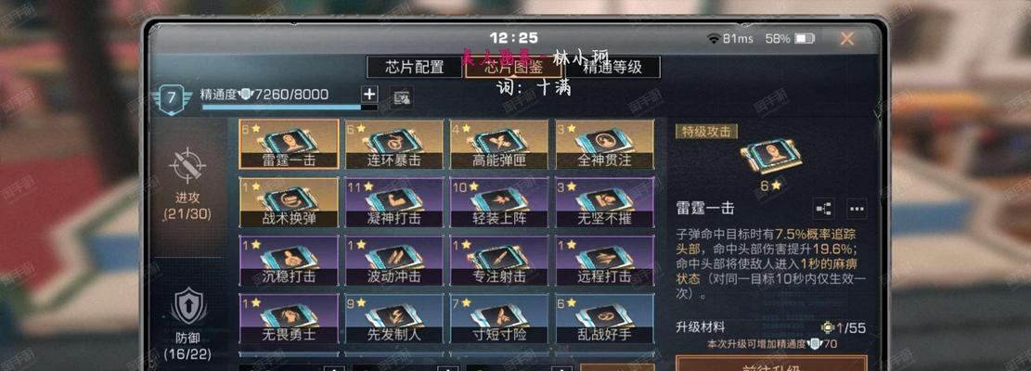Close the chip panel with X
Viewport: 1031px width, 371px height.
(x=847, y=39)
